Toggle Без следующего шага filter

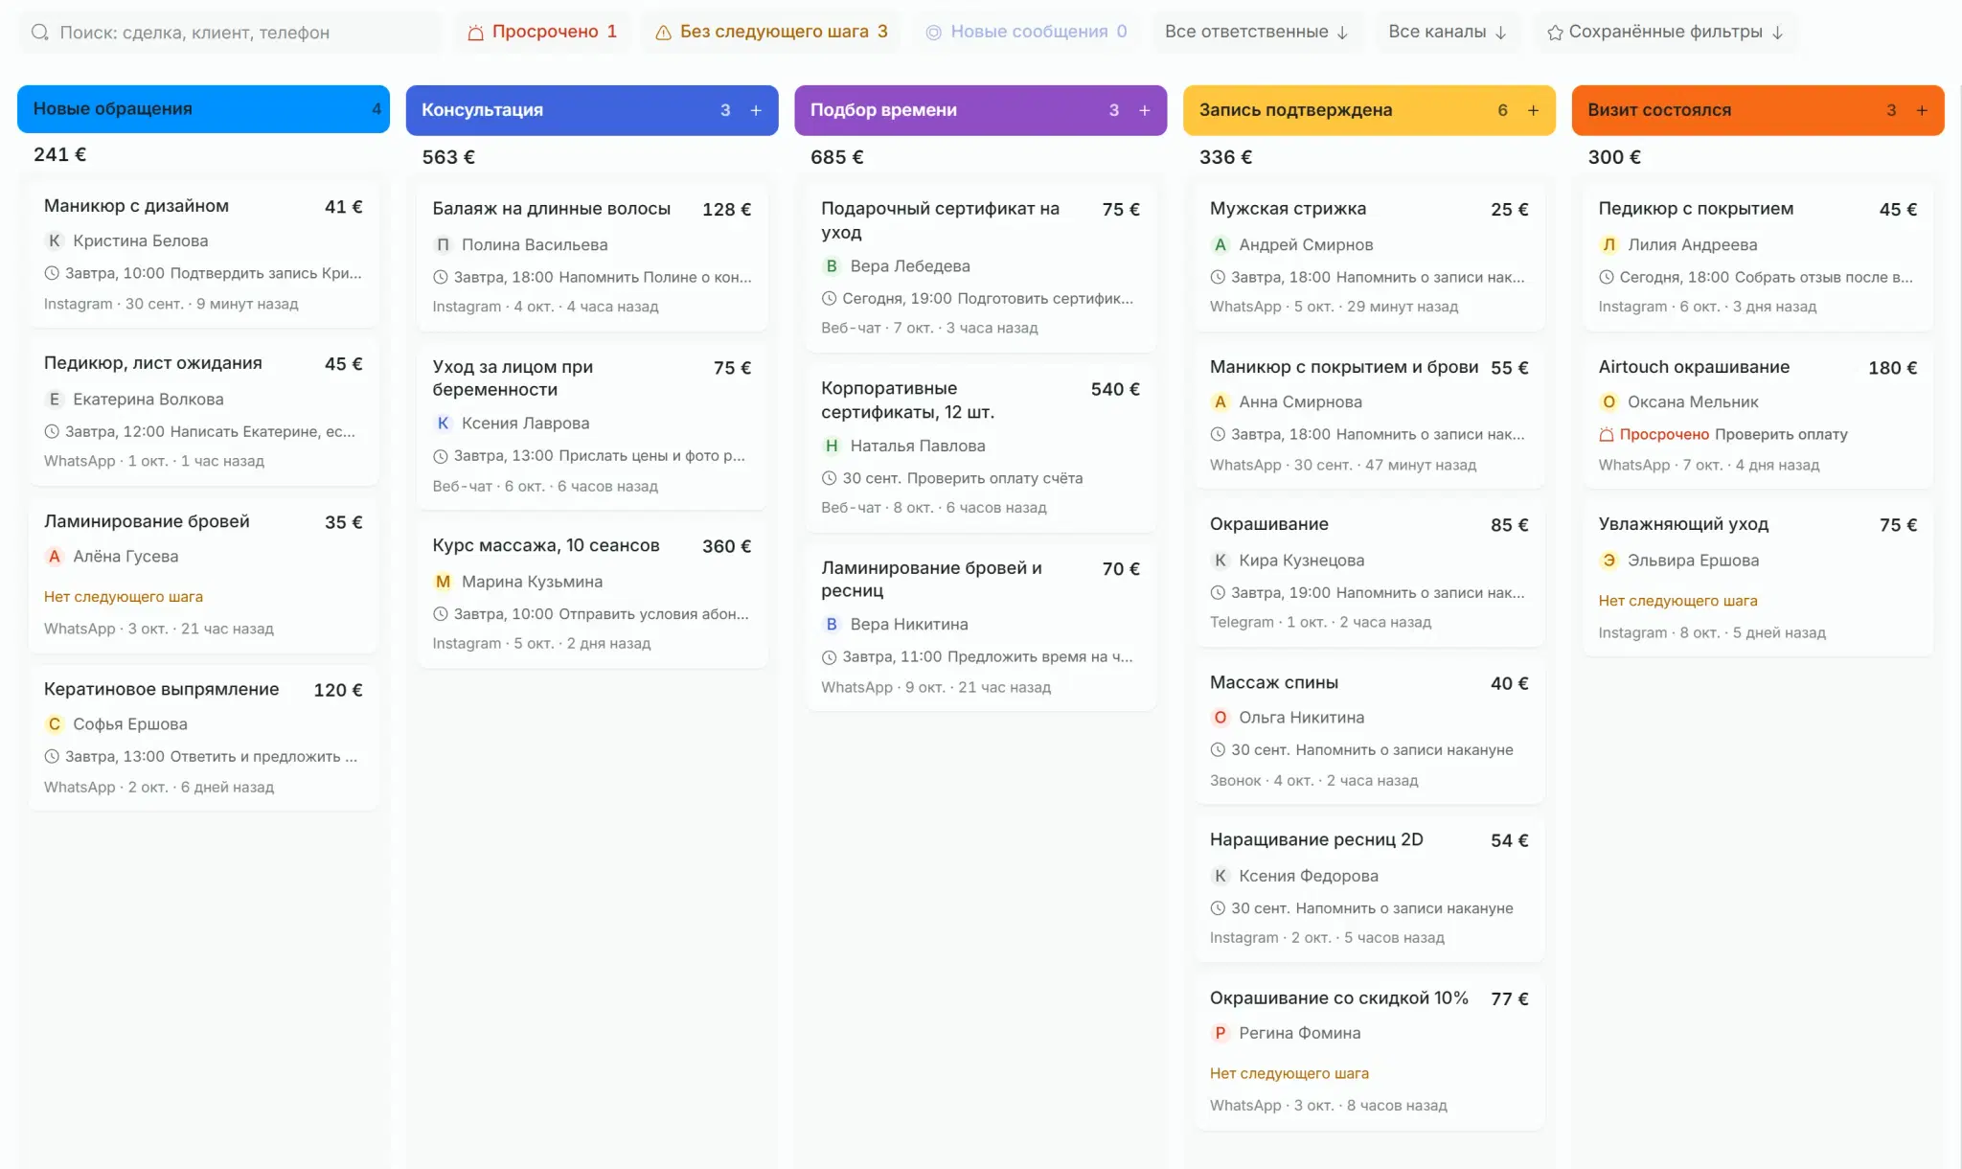[x=771, y=32]
